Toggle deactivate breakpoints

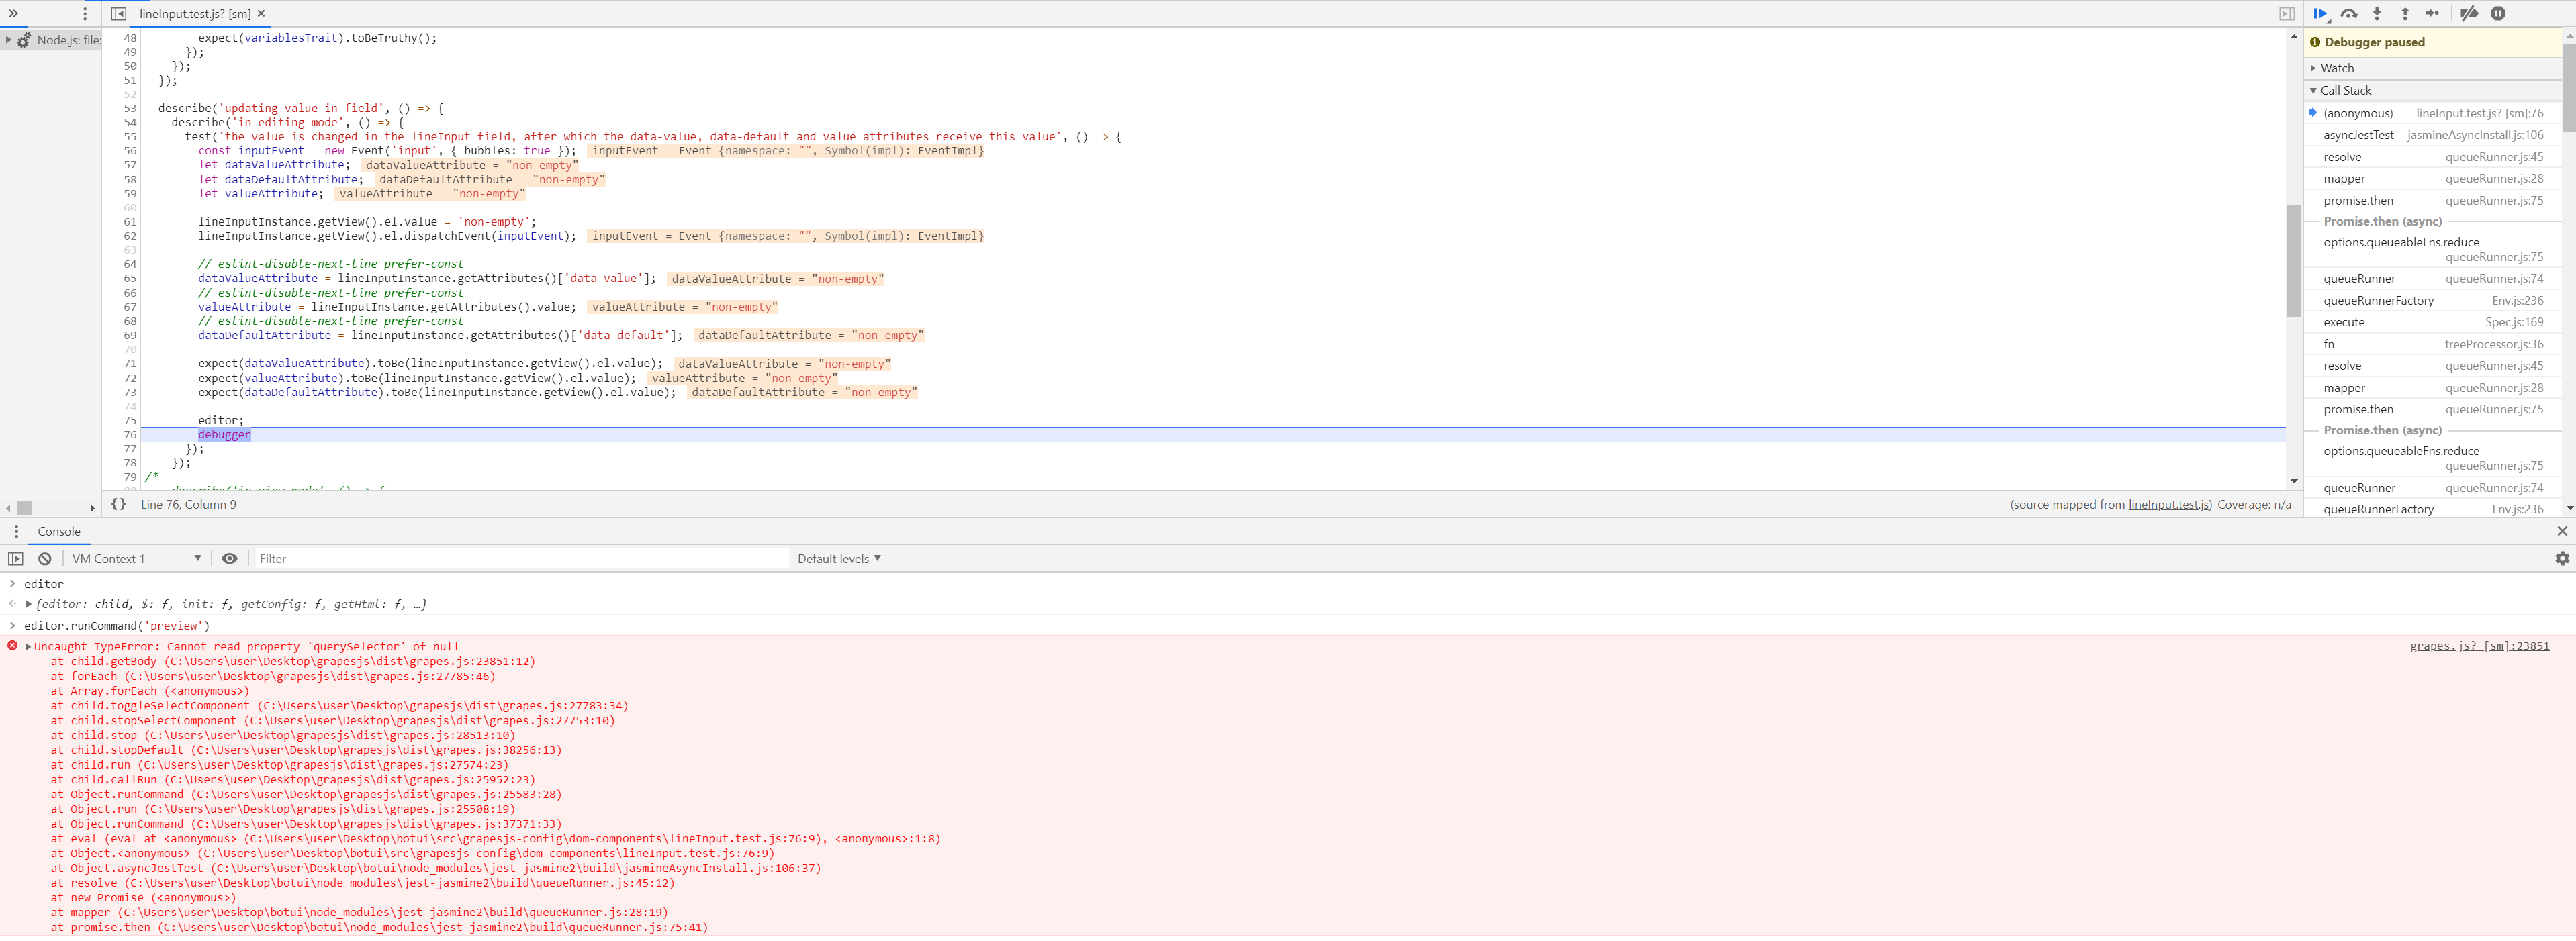click(x=2469, y=13)
